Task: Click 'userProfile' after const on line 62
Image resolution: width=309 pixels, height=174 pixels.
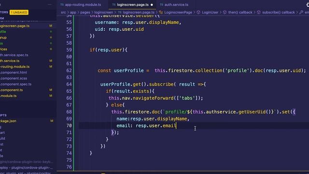Action: (129, 71)
